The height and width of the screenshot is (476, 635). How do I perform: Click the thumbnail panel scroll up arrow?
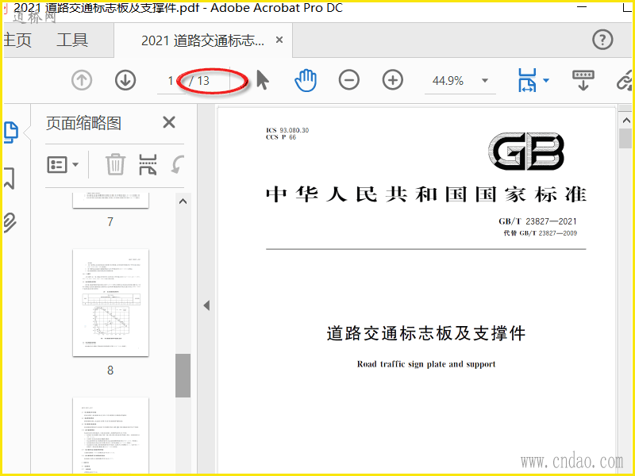click(x=183, y=202)
